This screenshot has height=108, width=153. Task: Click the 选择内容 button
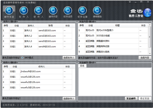[145, 58]
